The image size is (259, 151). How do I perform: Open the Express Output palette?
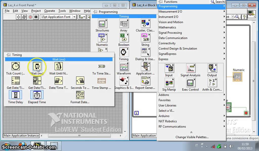(212, 68)
